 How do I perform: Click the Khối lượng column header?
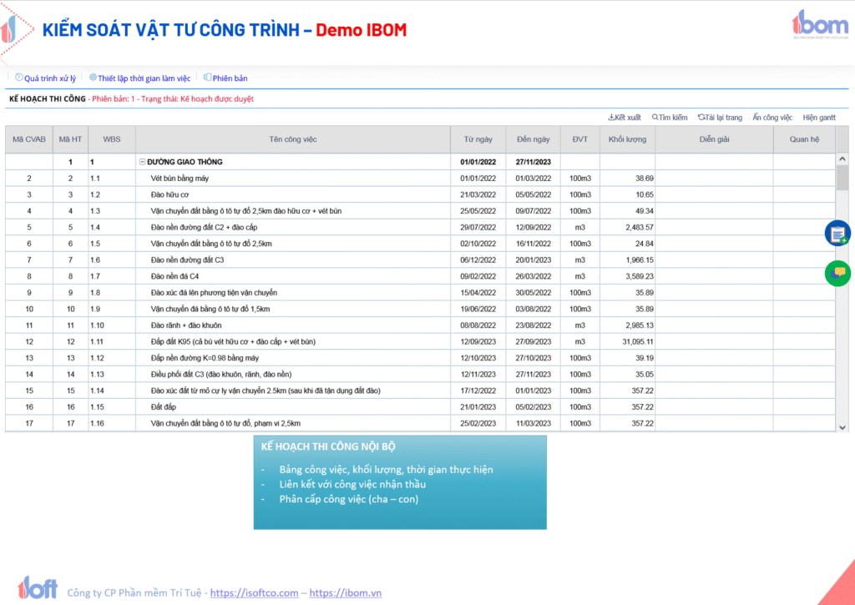pyautogui.click(x=627, y=139)
